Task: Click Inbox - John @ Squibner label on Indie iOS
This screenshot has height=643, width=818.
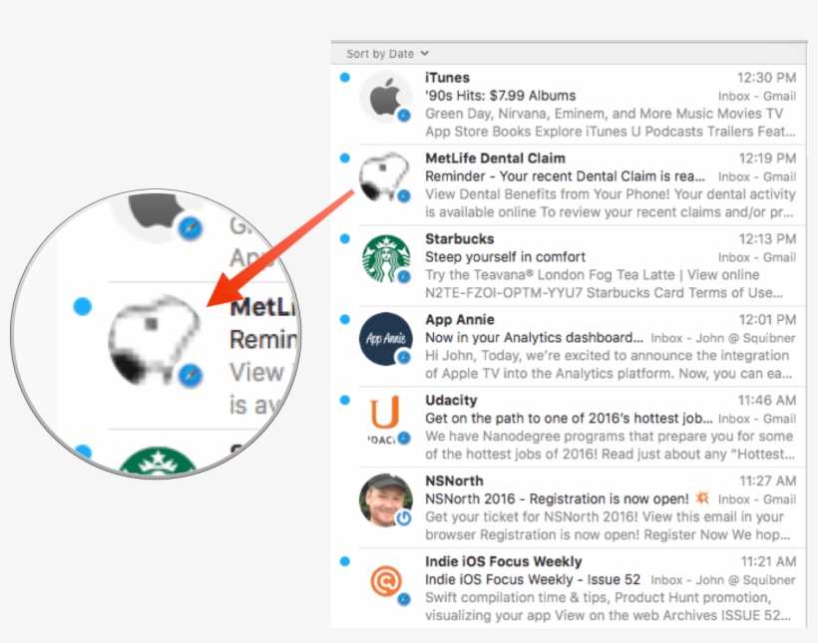Action: point(723,580)
